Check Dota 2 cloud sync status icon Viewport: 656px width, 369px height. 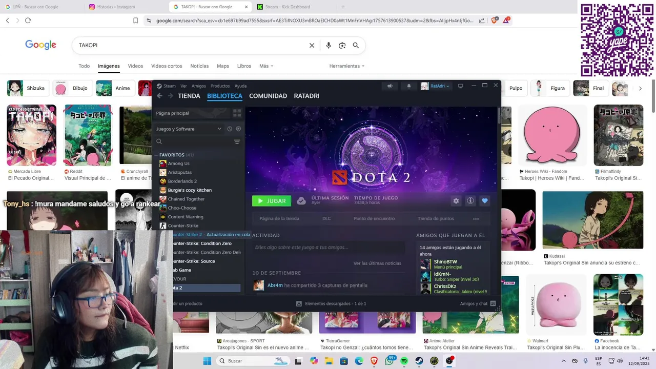pyautogui.click(x=301, y=201)
